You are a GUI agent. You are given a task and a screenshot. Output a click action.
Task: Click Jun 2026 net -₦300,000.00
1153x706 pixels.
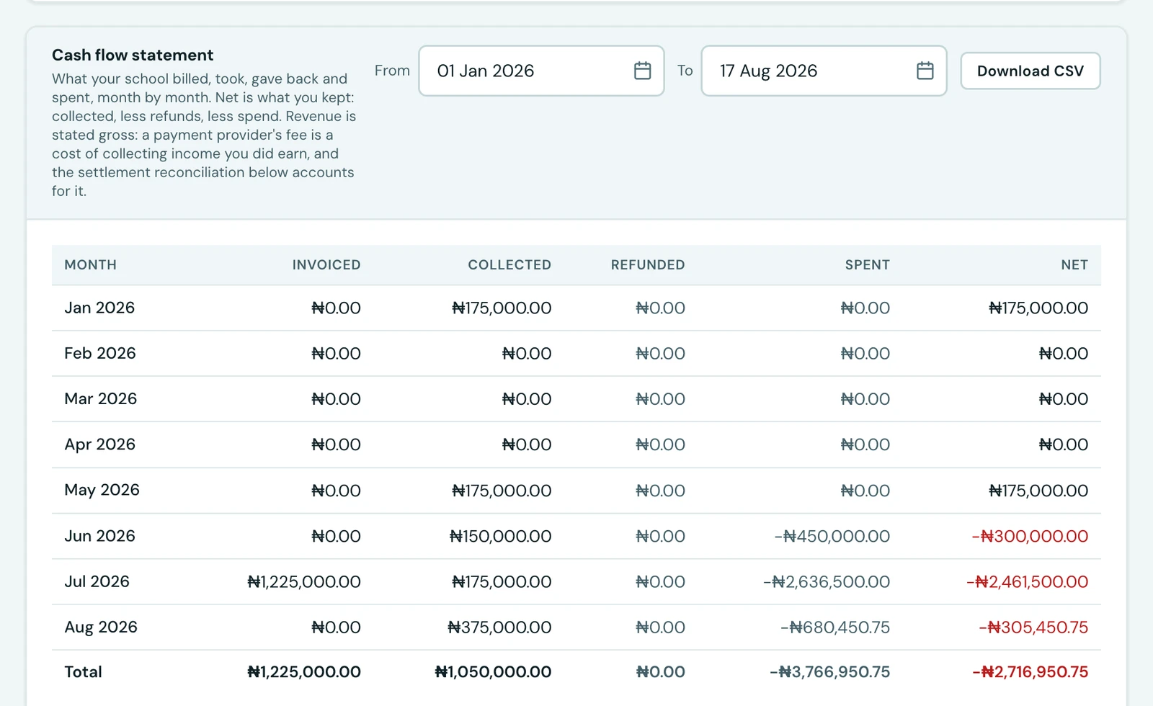pyautogui.click(x=1030, y=536)
